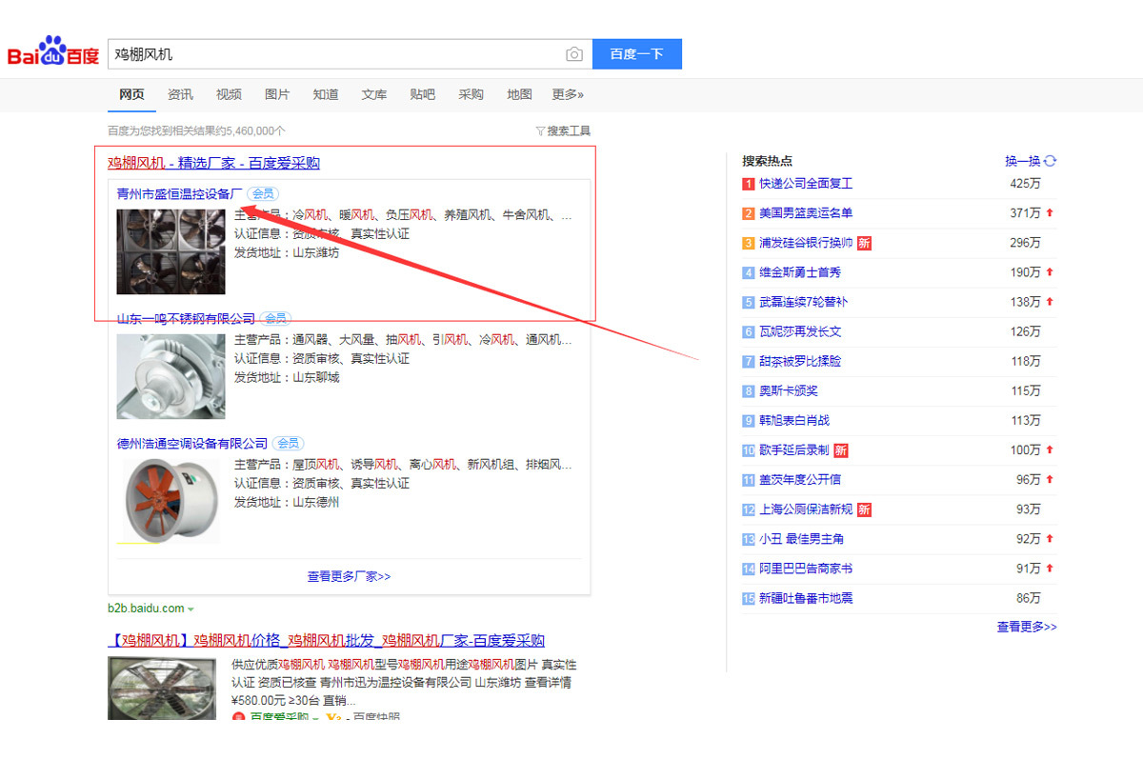Open the 德州浩通空调 orange fan thumbnail
The width and height of the screenshot is (1143, 759).
[x=171, y=501]
